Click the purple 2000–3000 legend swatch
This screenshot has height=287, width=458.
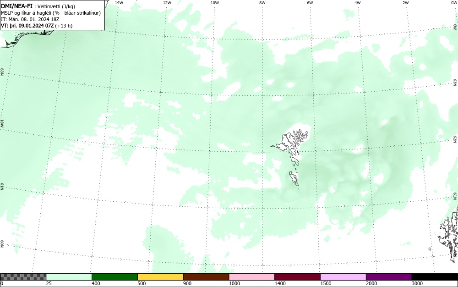[x=389, y=277]
